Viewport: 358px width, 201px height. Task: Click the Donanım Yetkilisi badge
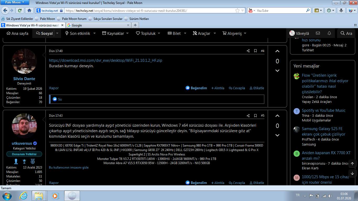(x=24, y=154)
